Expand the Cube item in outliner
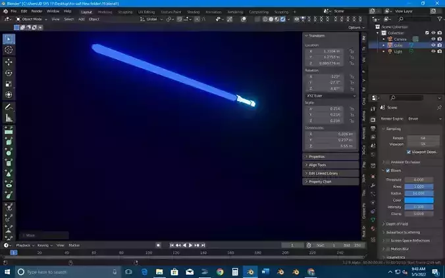This screenshot has width=445, height=278. point(384,45)
